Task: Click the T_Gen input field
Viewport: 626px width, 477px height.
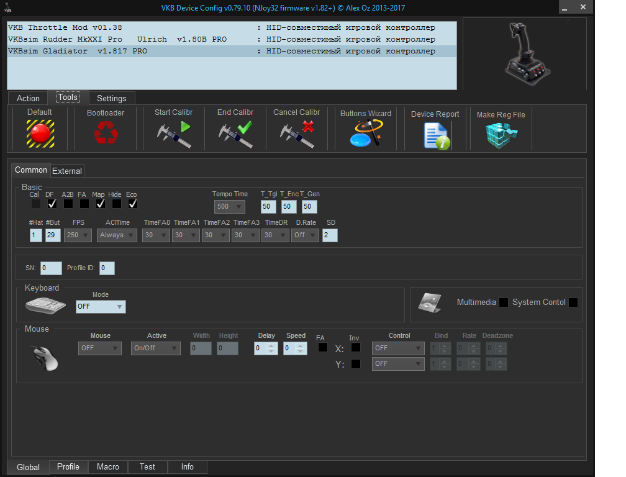Action: click(309, 206)
